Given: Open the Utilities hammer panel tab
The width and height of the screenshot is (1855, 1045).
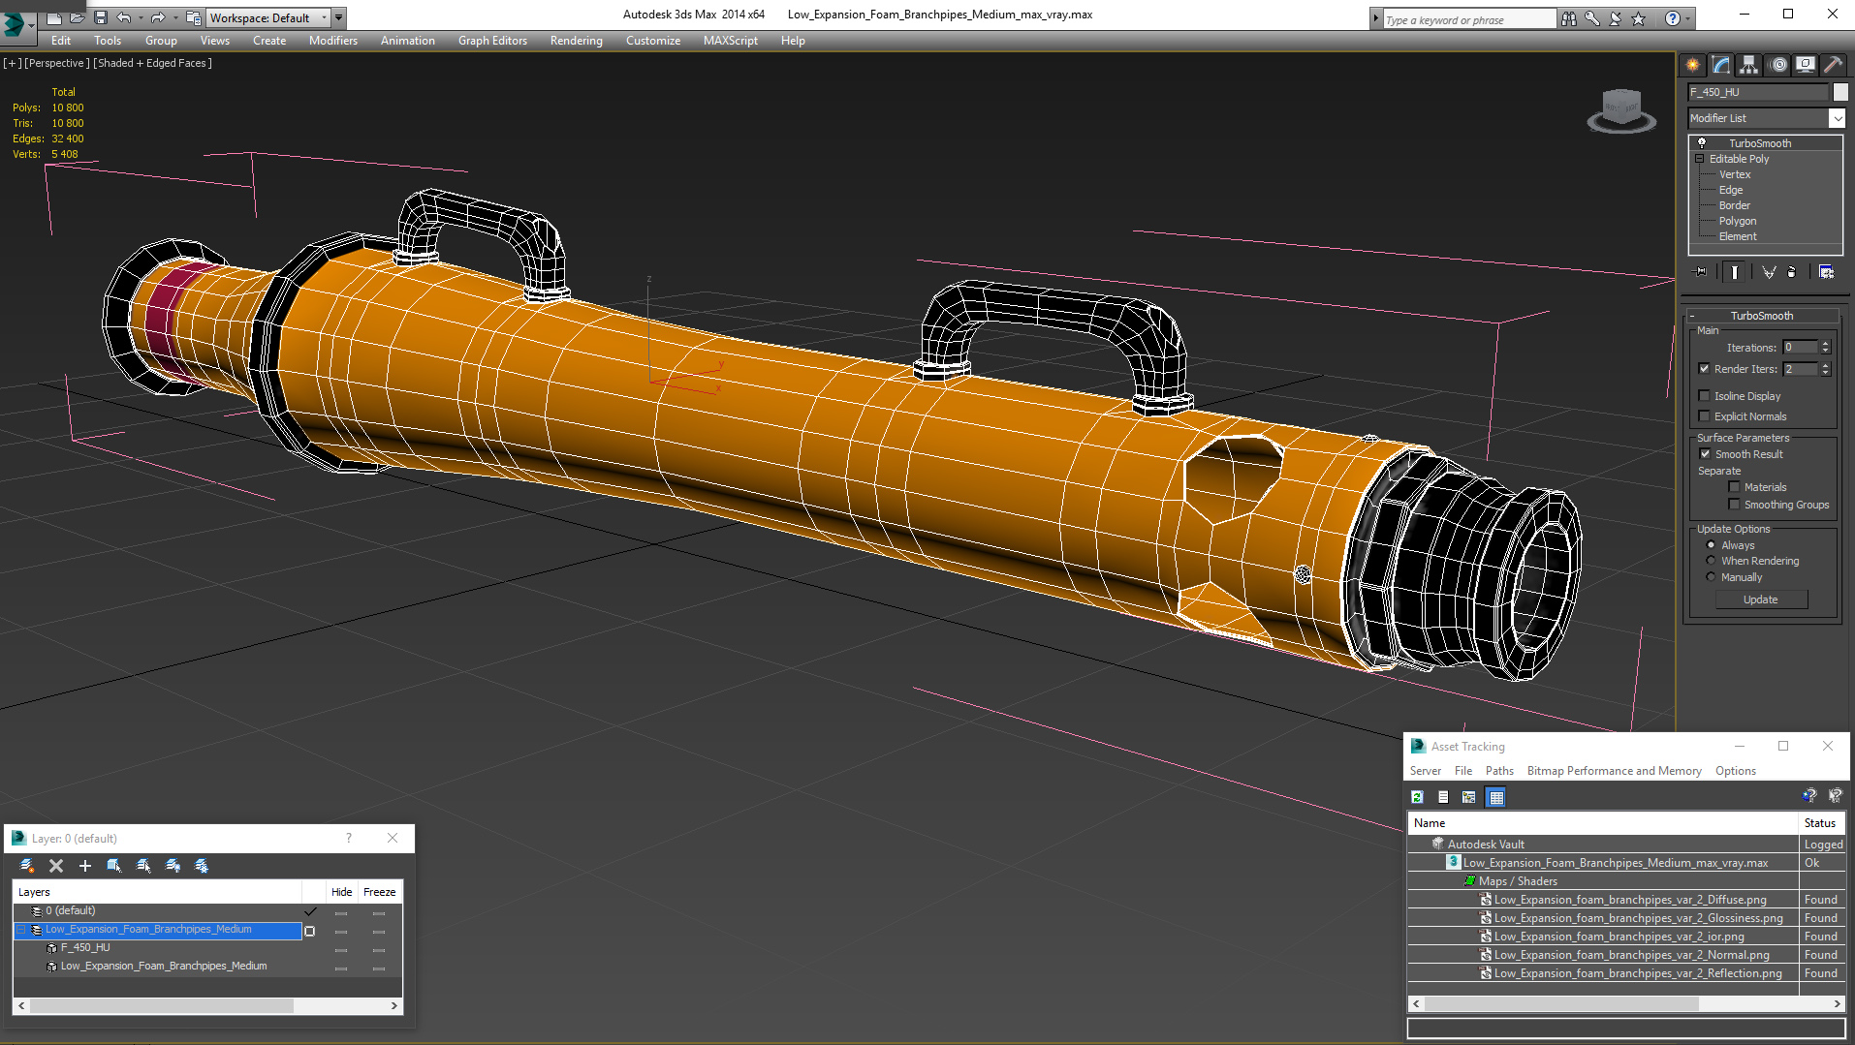Looking at the screenshot, I should coord(1833,65).
